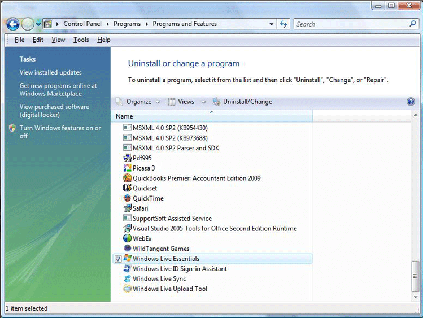Click the scrollbar down arrow
Image resolution: width=423 pixels, height=318 pixels.
click(416, 297)
